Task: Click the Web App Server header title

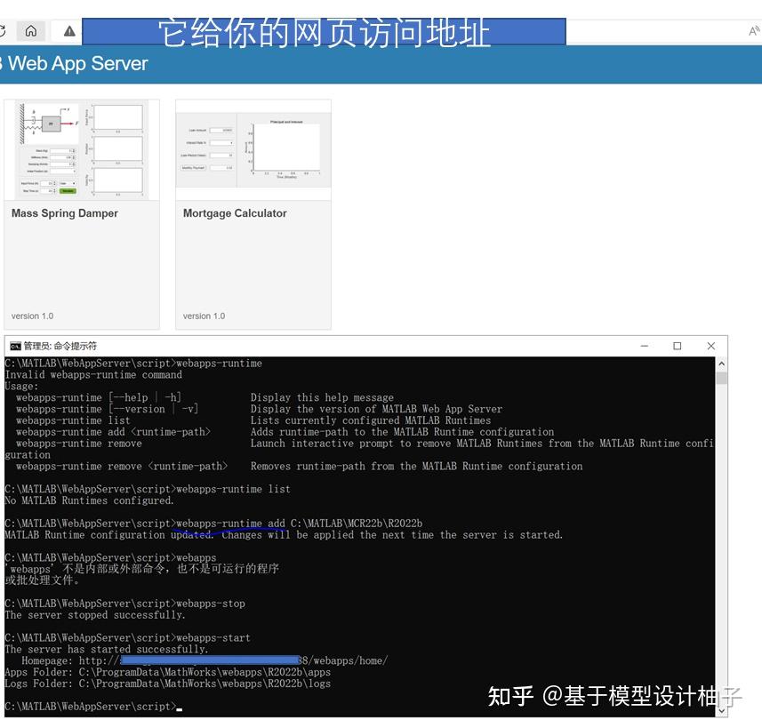Action: tap(77, 64)
